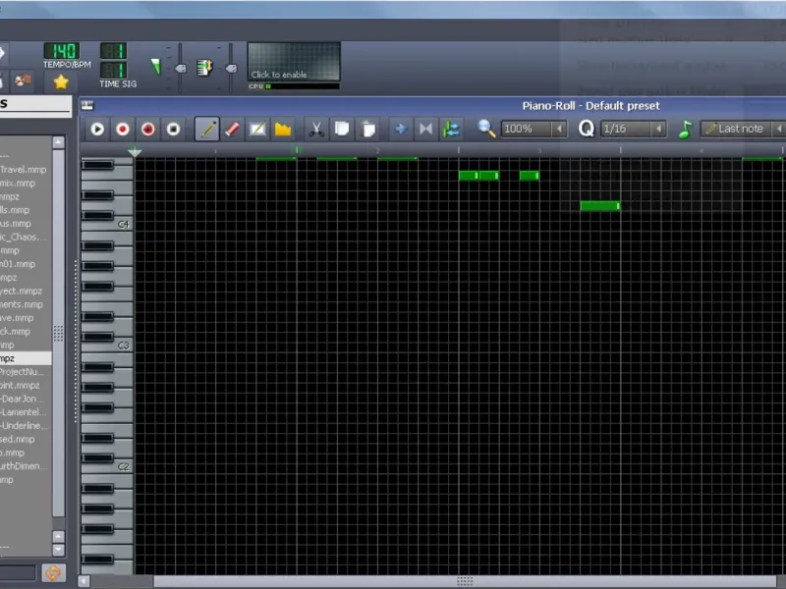Click file browser scrollbar up arrow

tap(58, 142)
